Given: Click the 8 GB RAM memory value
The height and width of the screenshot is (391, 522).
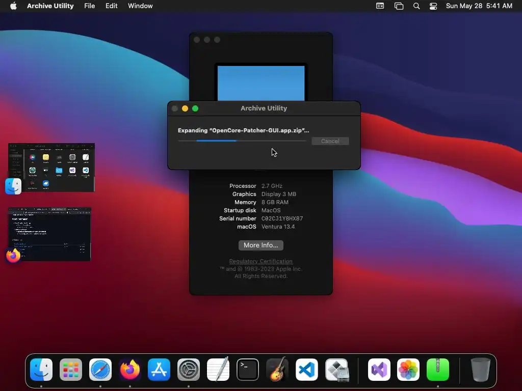Looking at the screenshot, I should [275, 202].
